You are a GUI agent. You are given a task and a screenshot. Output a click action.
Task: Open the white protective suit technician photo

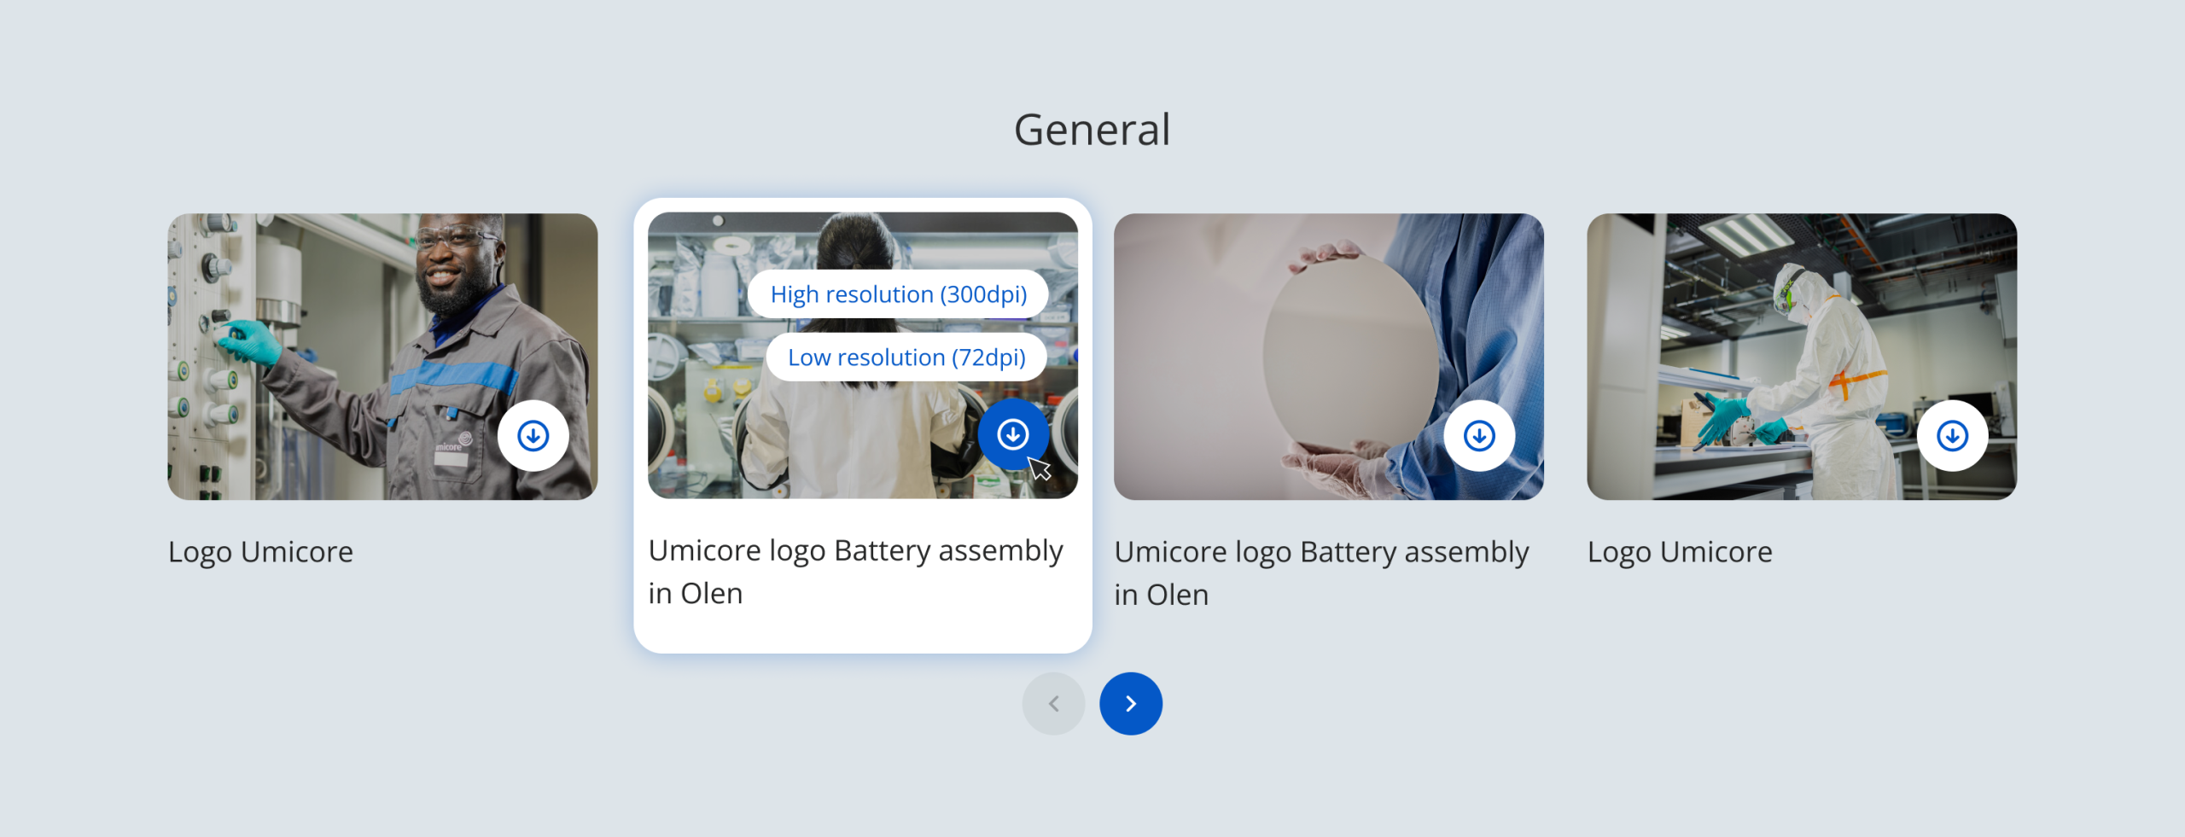coord(1802,357)
